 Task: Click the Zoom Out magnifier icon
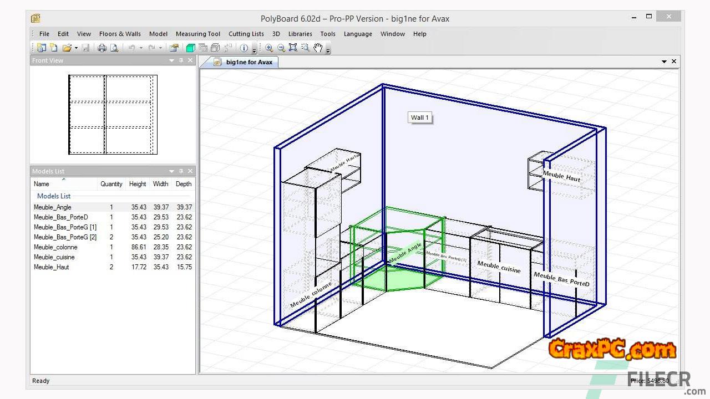[x=281, y=48]
